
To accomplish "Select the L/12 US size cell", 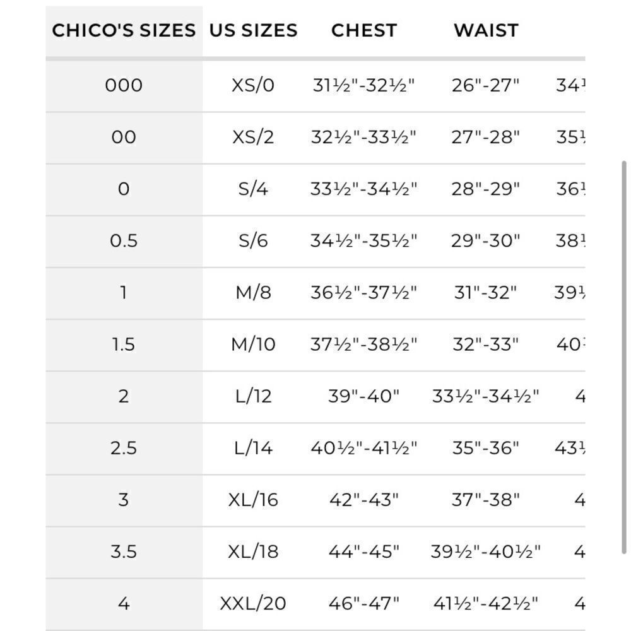I will [x=253, y=396].
